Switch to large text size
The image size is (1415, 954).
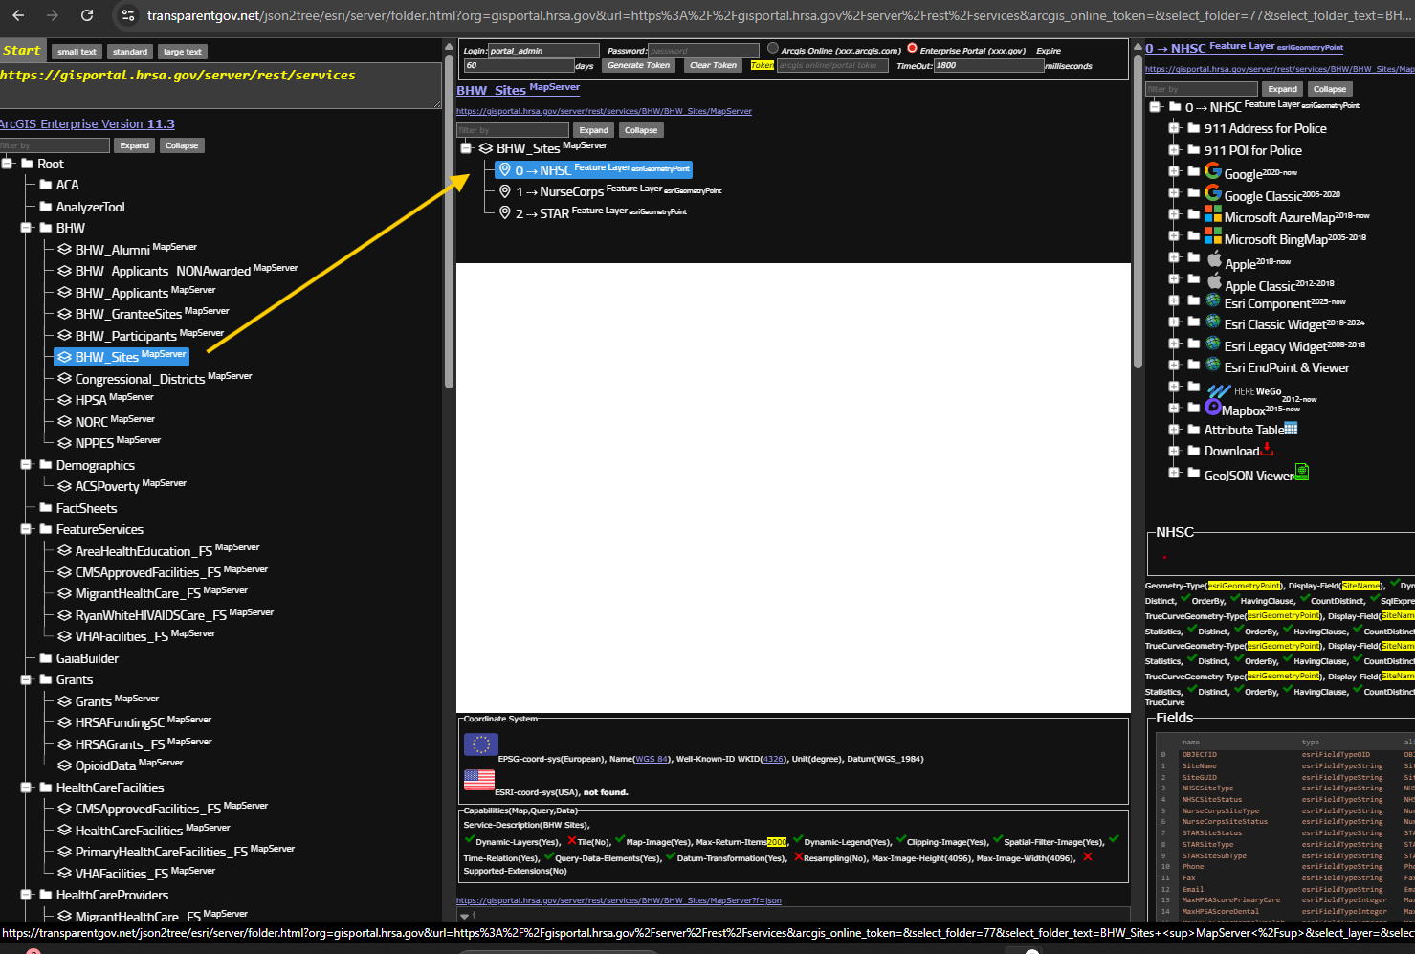[182, 52]
